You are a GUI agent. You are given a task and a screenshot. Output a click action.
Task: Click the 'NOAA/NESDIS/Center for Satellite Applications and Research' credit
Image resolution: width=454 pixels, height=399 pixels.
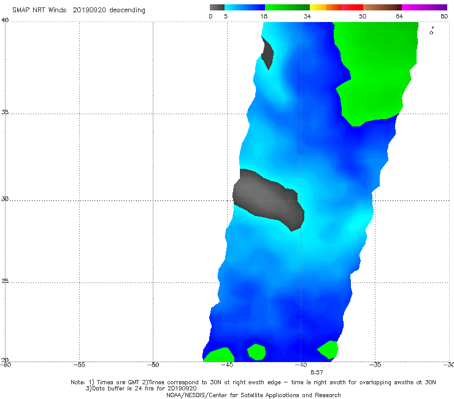[x=253, y=395]
